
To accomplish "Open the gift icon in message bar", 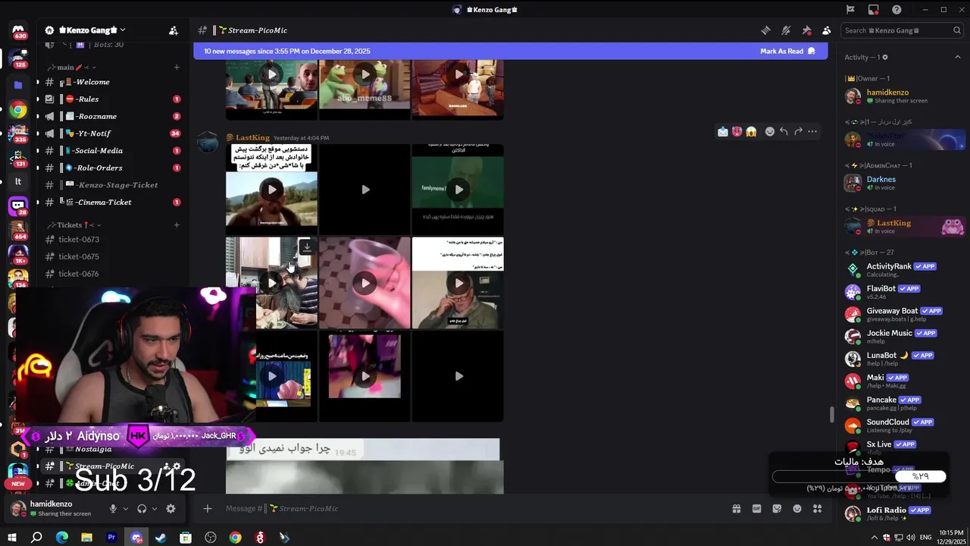I will point(736,509).
